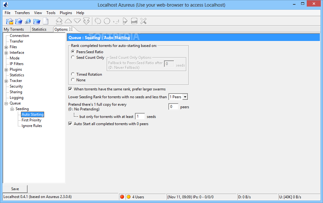Click the open folder toolbar icon
The width and height of the screenshot is (323, 203).
click(37, 21)
